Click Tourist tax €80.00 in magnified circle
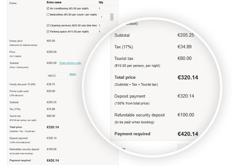This screenshot has width=240, height=166. pyautogui.click(x=184, y=58)
